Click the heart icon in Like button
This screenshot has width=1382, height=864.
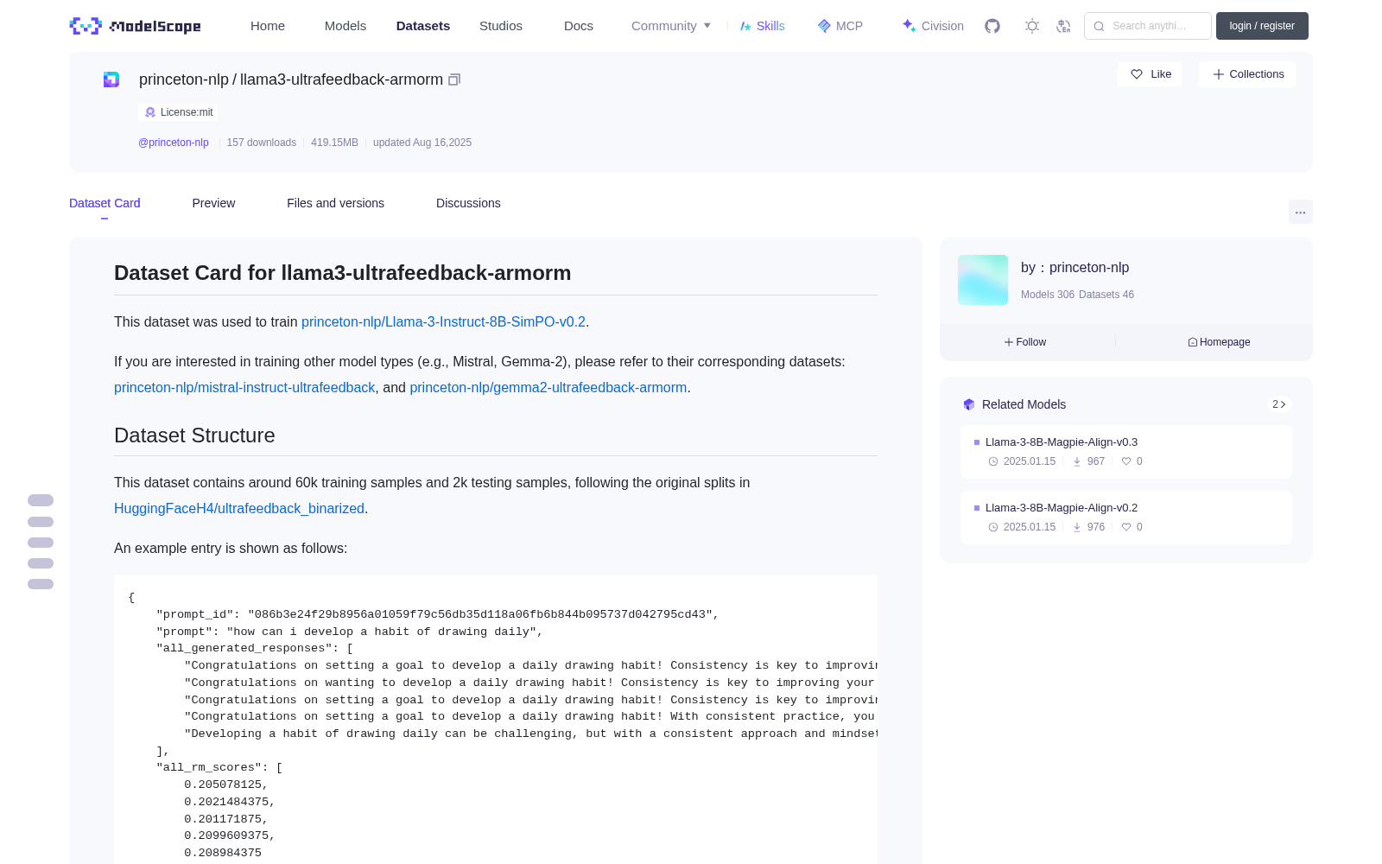coord(1137,74)
